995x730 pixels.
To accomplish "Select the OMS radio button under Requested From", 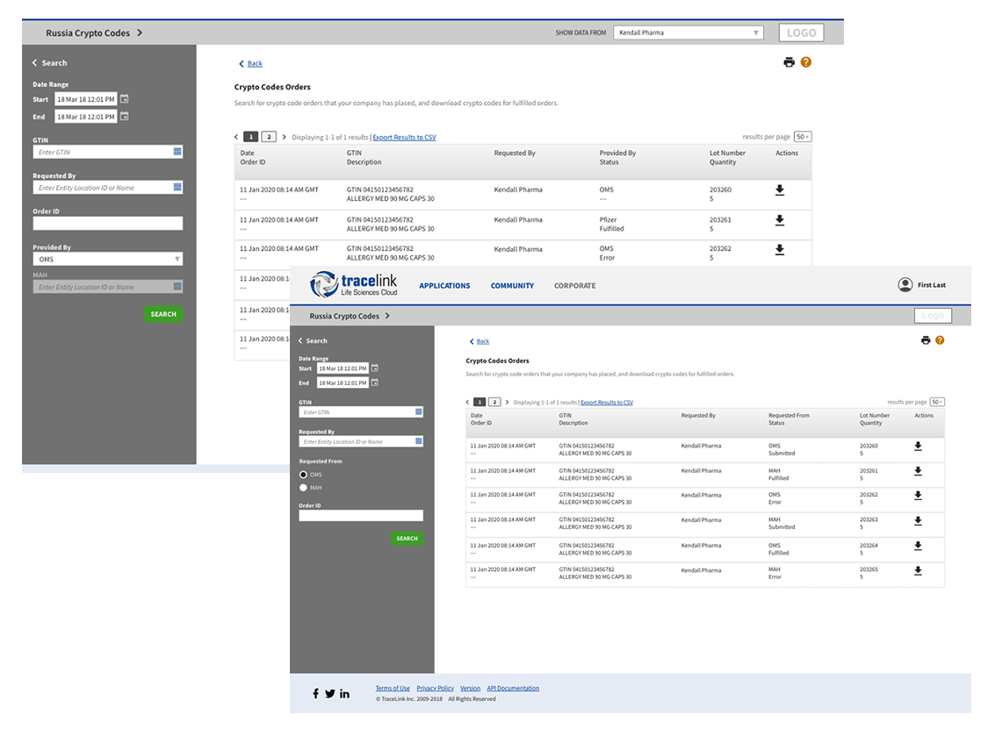I will click(x=303, y=475).
